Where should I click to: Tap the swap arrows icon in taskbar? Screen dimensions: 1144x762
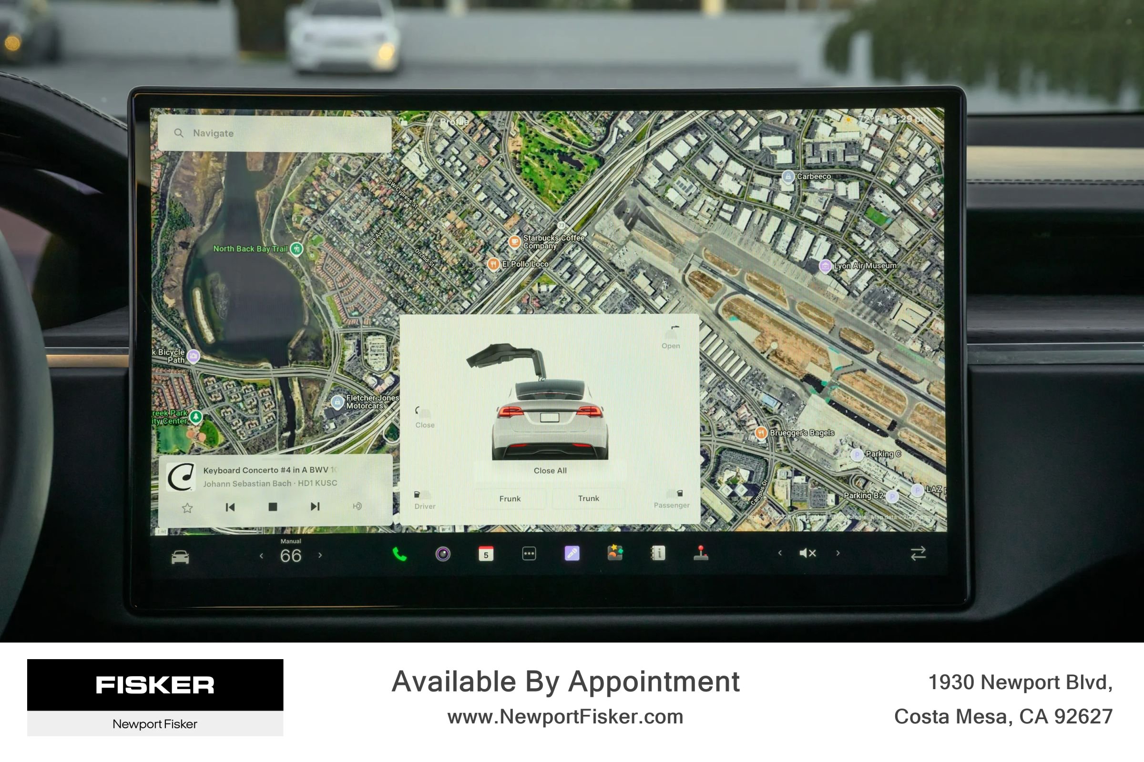[x=919, y=553]
